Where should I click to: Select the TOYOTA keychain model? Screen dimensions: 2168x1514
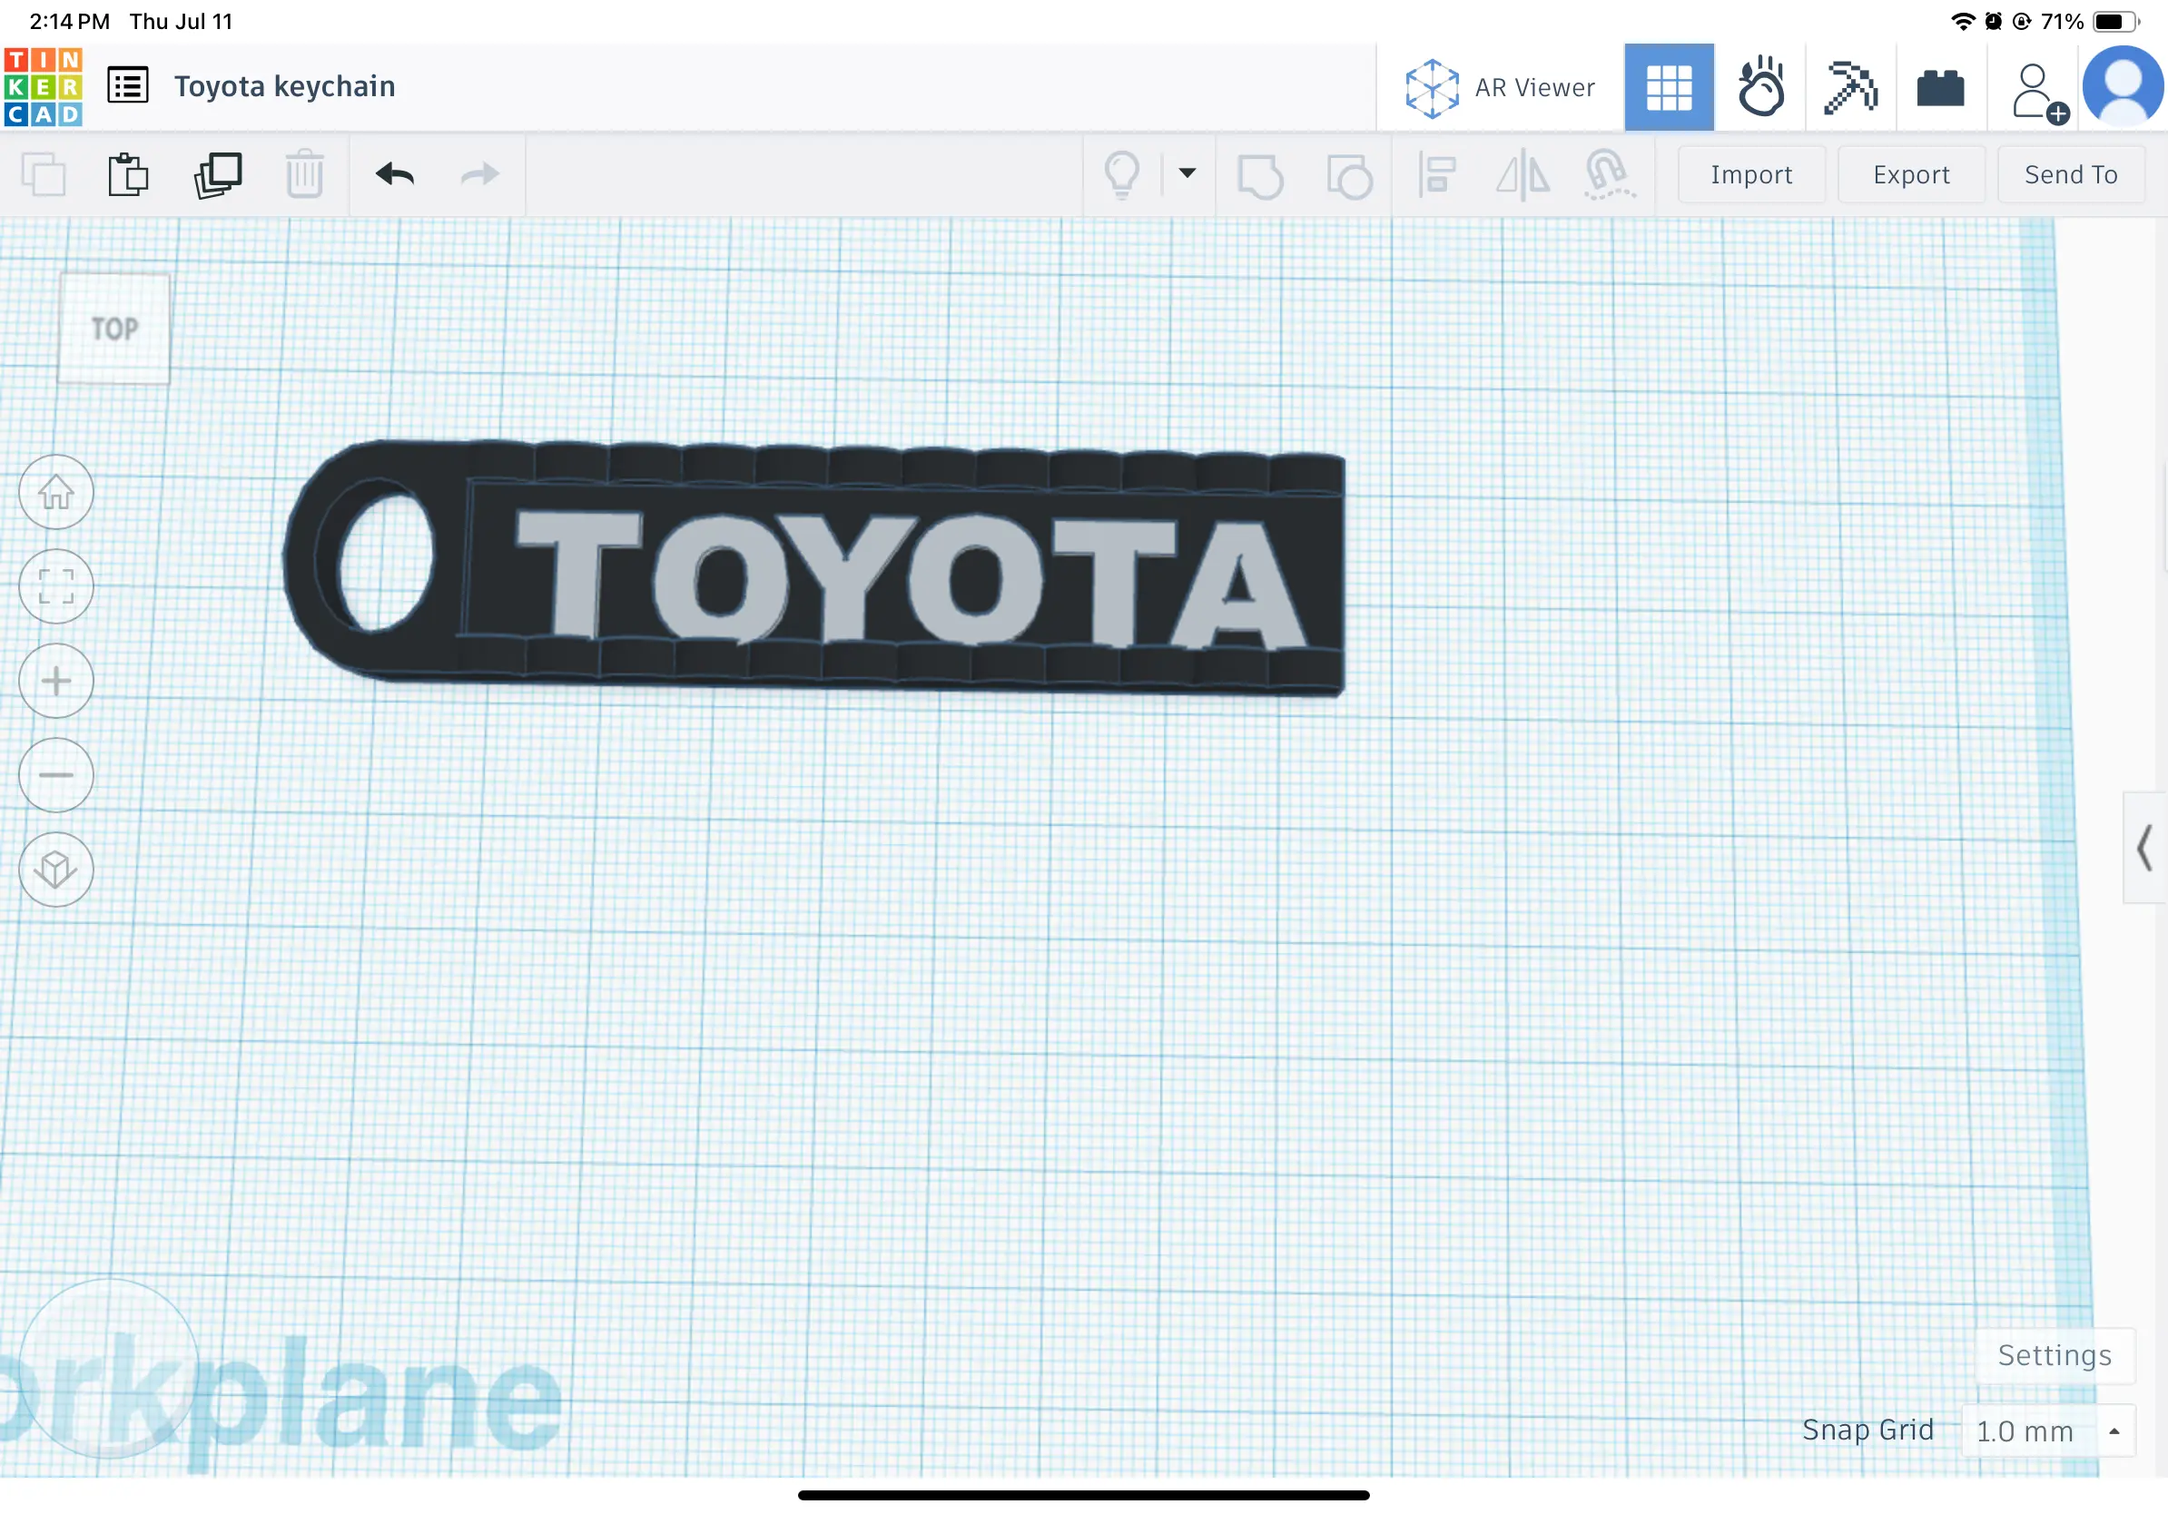click(x=814, y=568)
